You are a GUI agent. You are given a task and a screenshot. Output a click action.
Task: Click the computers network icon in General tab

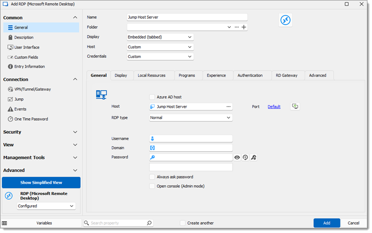click(x=102, y=95)
